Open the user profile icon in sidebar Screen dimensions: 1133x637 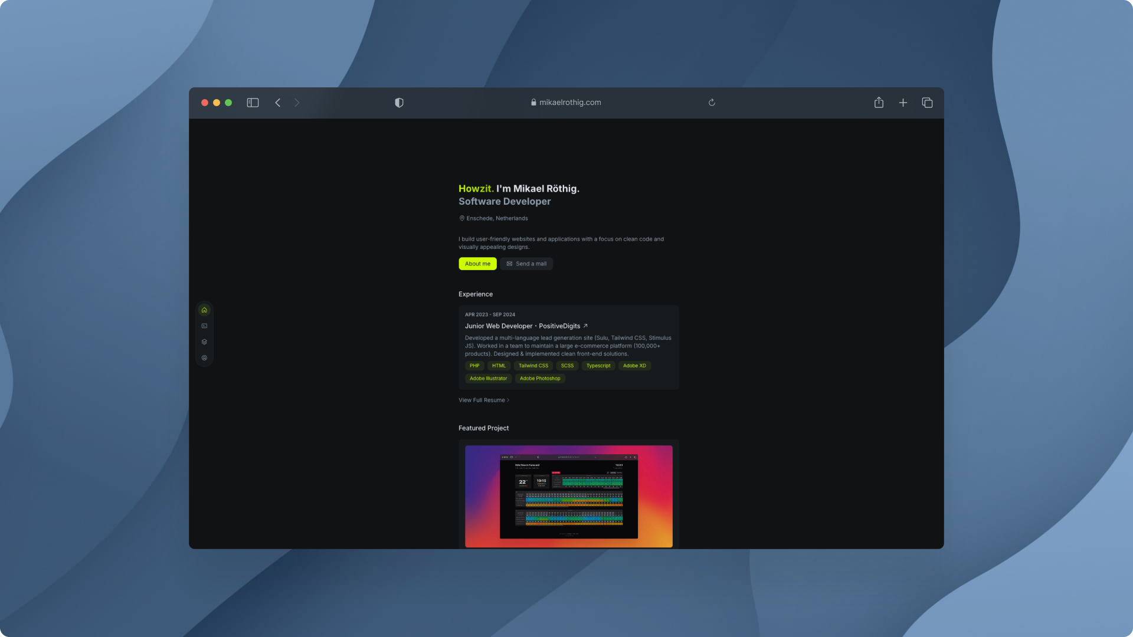click(x=204, y=358)
